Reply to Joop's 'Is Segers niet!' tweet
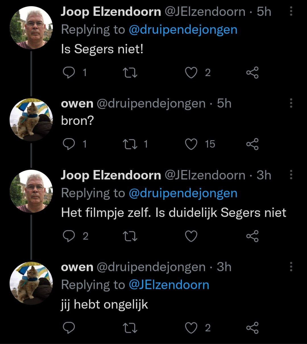The image size is (307, 344). point(68,73)
